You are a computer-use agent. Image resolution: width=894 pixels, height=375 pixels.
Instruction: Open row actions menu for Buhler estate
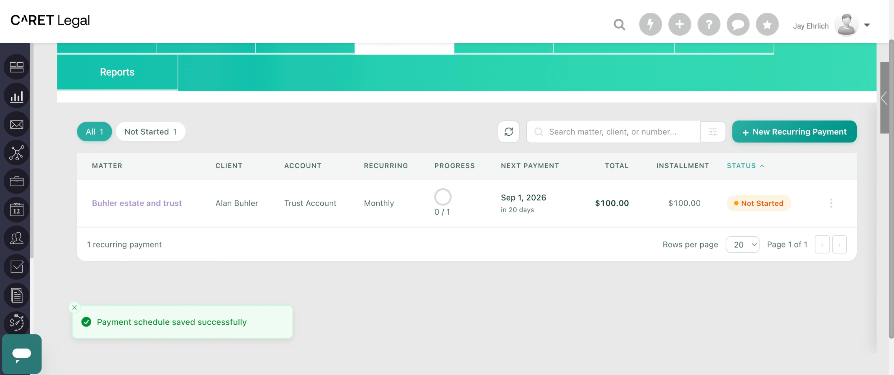831,203
